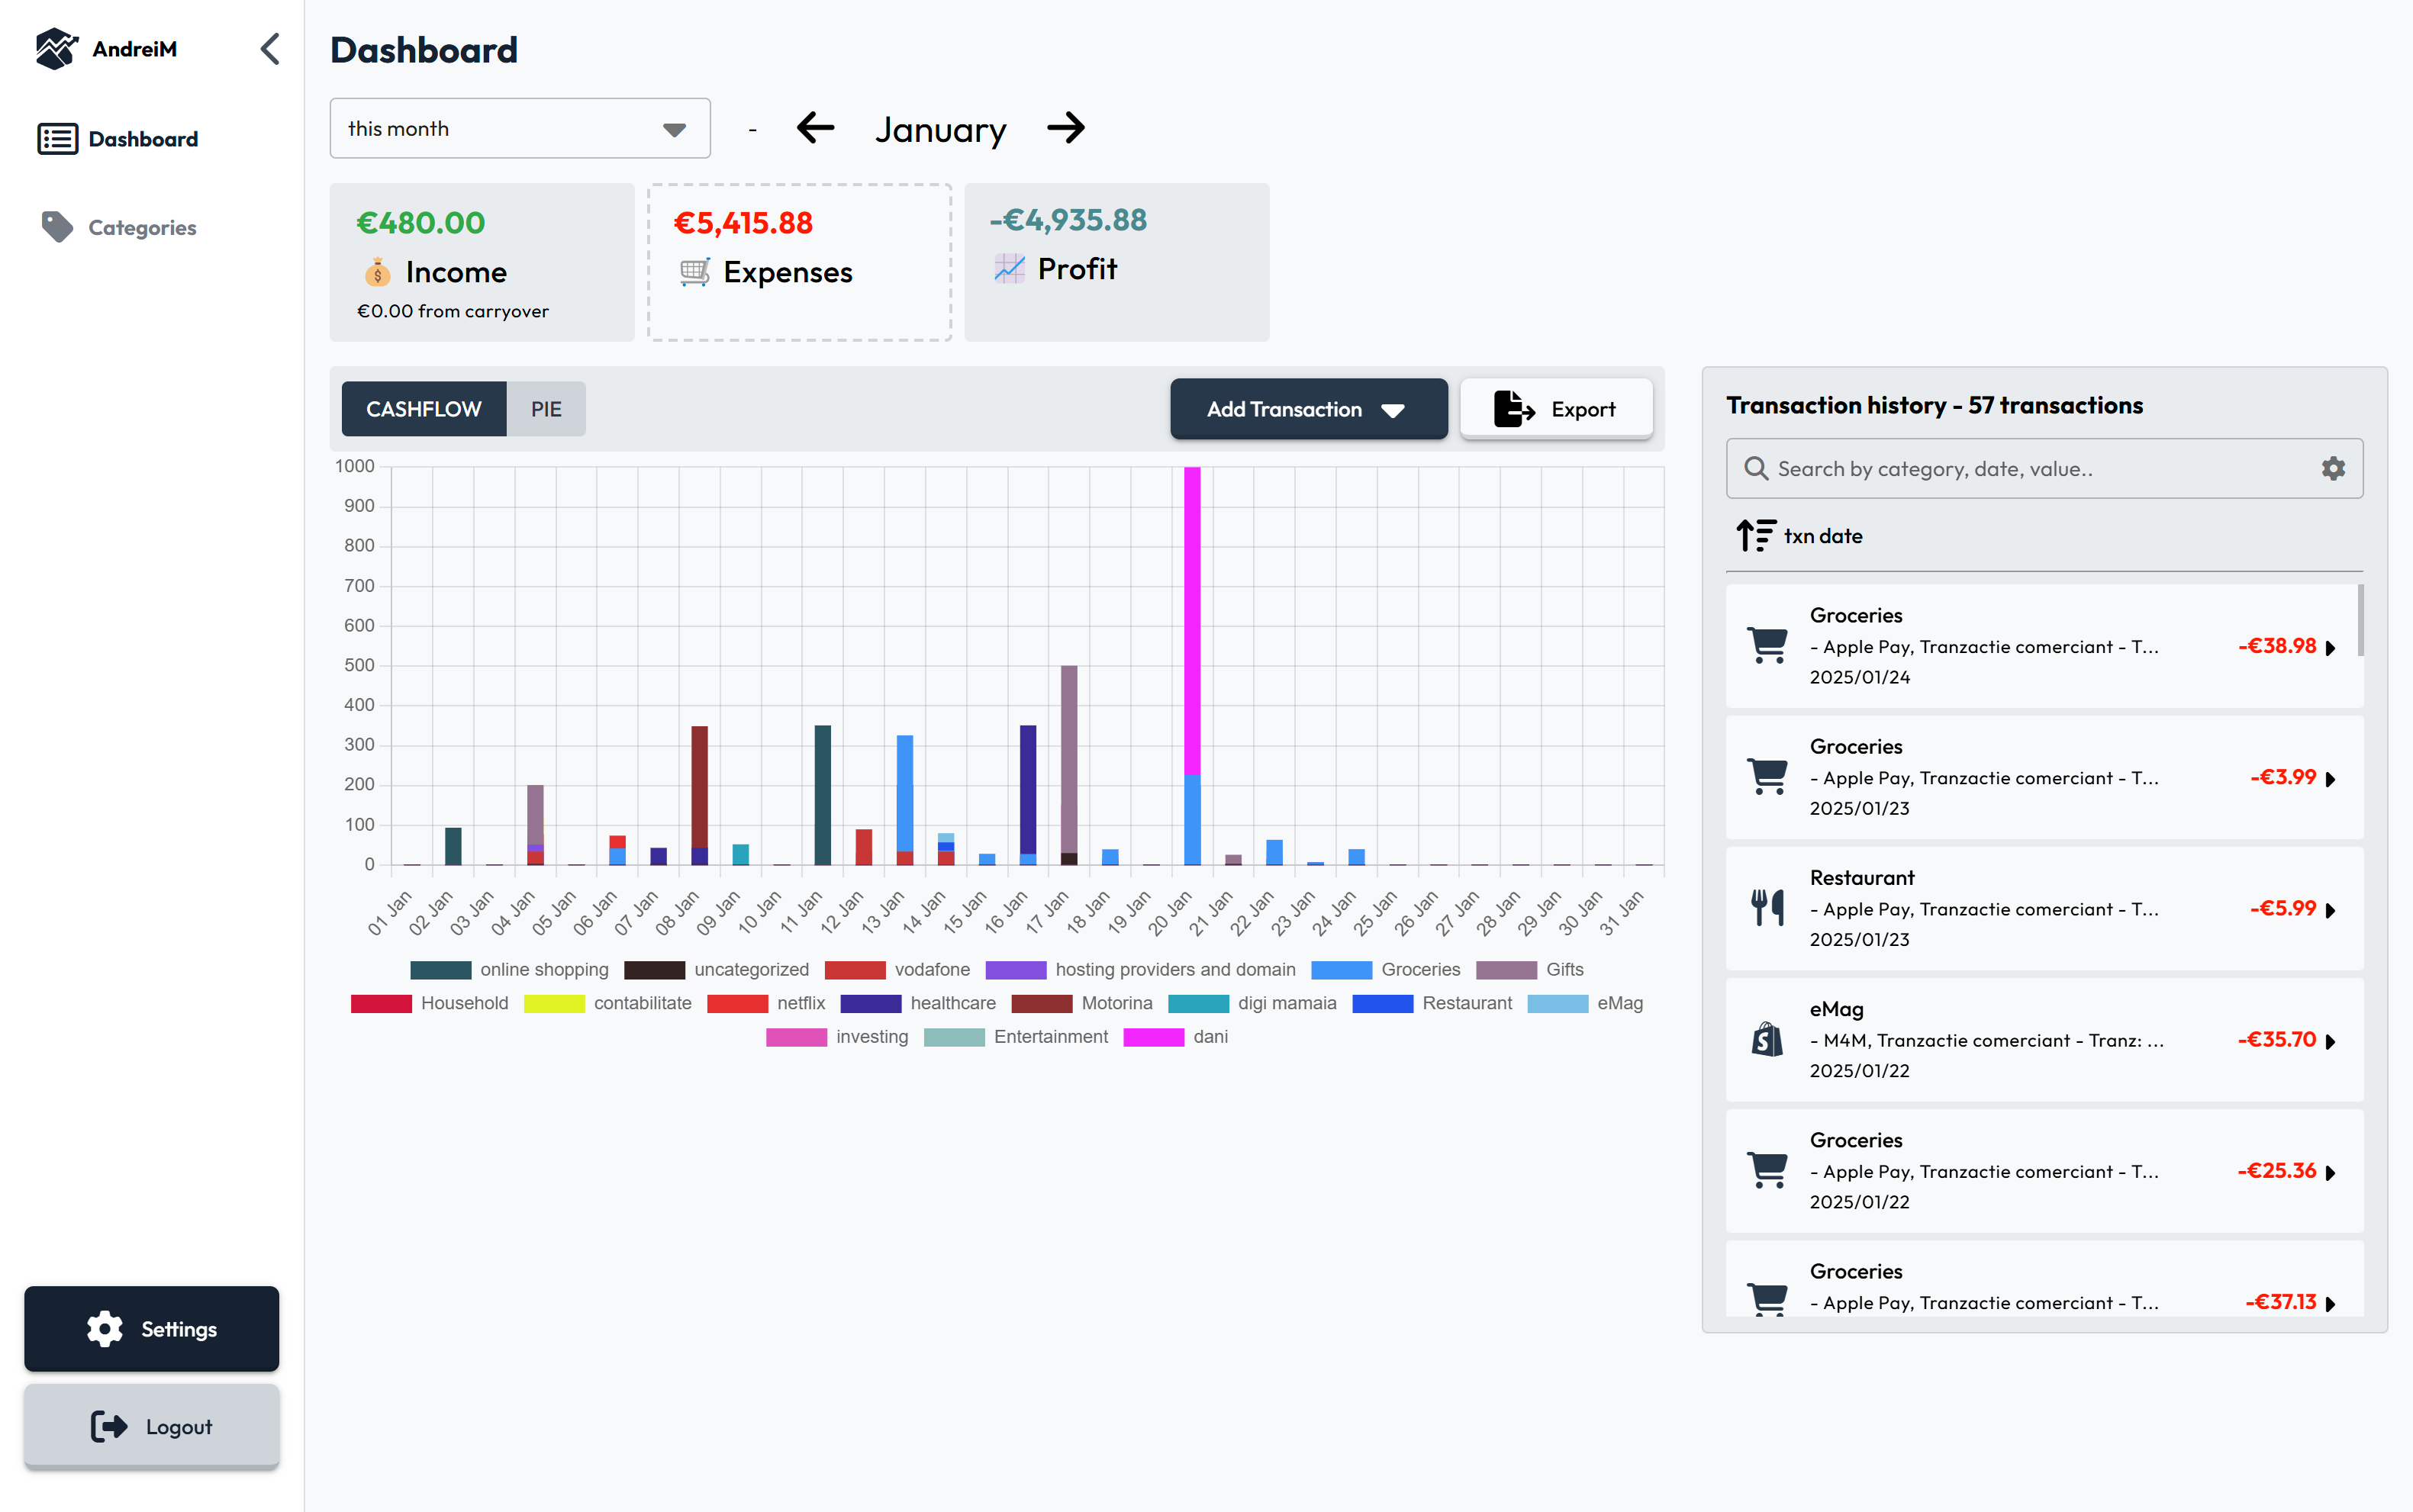Toggle the digi mamaia legend item
2413x1512 pixels.
1252,1003
